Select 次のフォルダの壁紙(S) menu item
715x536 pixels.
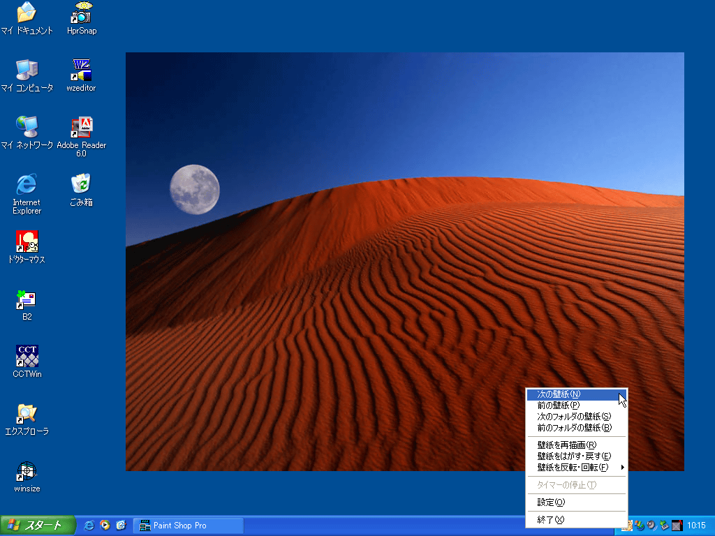pos(576,417)
